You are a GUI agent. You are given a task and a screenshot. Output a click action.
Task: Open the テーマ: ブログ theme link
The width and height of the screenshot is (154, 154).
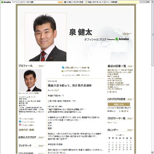point(56,90)
